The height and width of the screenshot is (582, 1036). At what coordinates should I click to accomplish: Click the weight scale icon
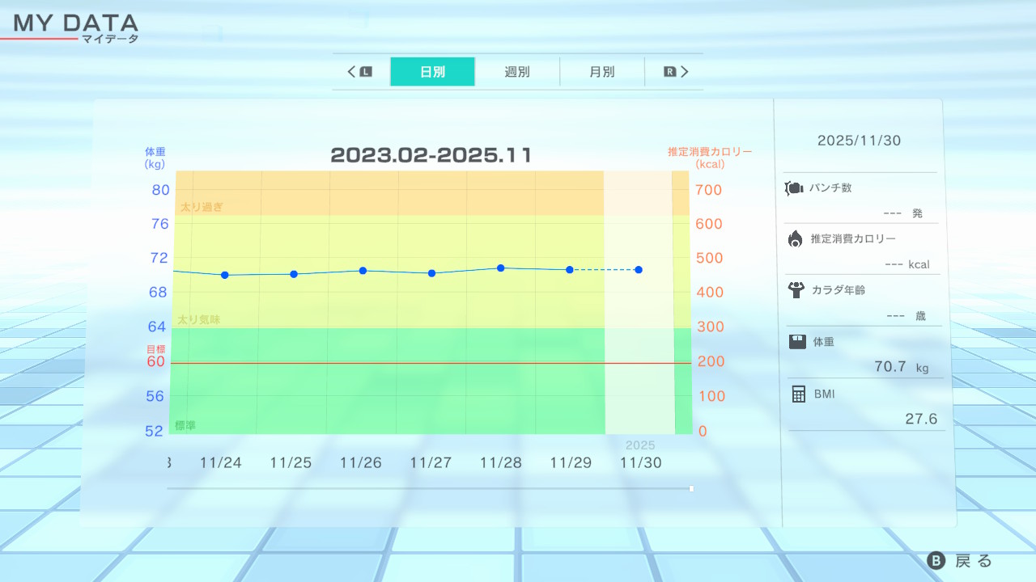click(797, 341)
